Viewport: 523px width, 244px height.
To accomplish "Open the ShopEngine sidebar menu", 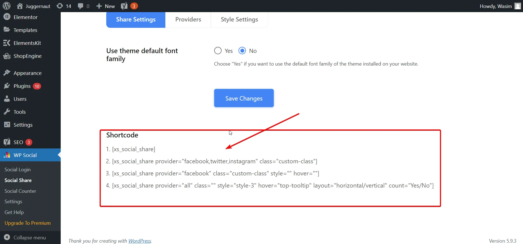I will [27, 56].
